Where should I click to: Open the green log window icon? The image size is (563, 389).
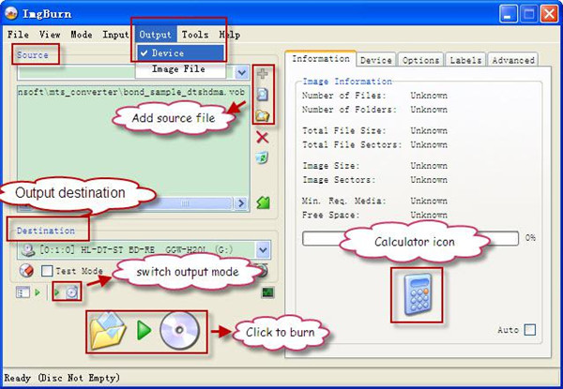(x=267, y=292)
